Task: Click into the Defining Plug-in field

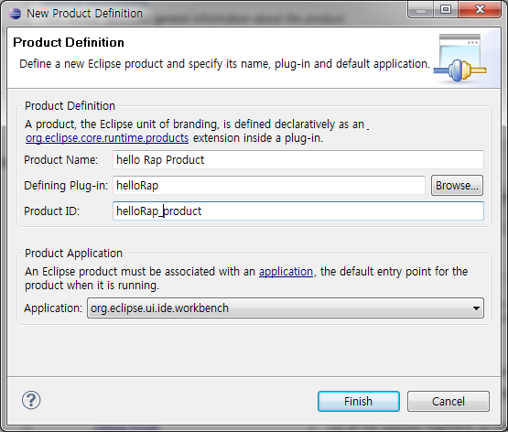Action: (269, 186)
